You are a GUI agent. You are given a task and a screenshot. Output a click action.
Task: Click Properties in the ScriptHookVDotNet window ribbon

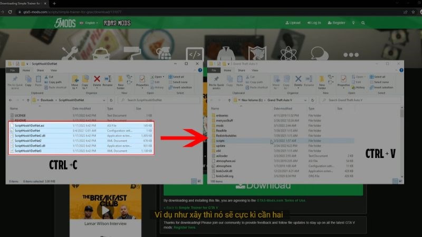click(x=142, y=81)
